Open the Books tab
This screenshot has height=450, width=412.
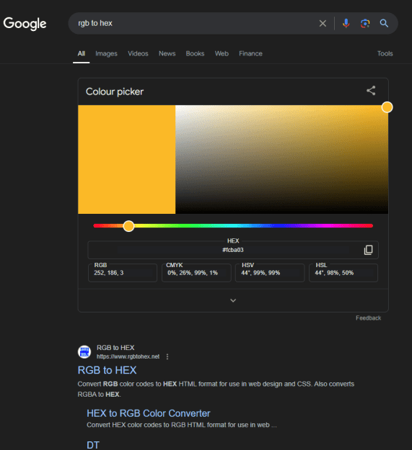click(195, 54)
